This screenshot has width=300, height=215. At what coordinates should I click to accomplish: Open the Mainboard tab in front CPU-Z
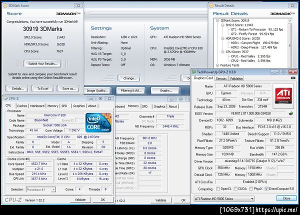coord(37,106)
